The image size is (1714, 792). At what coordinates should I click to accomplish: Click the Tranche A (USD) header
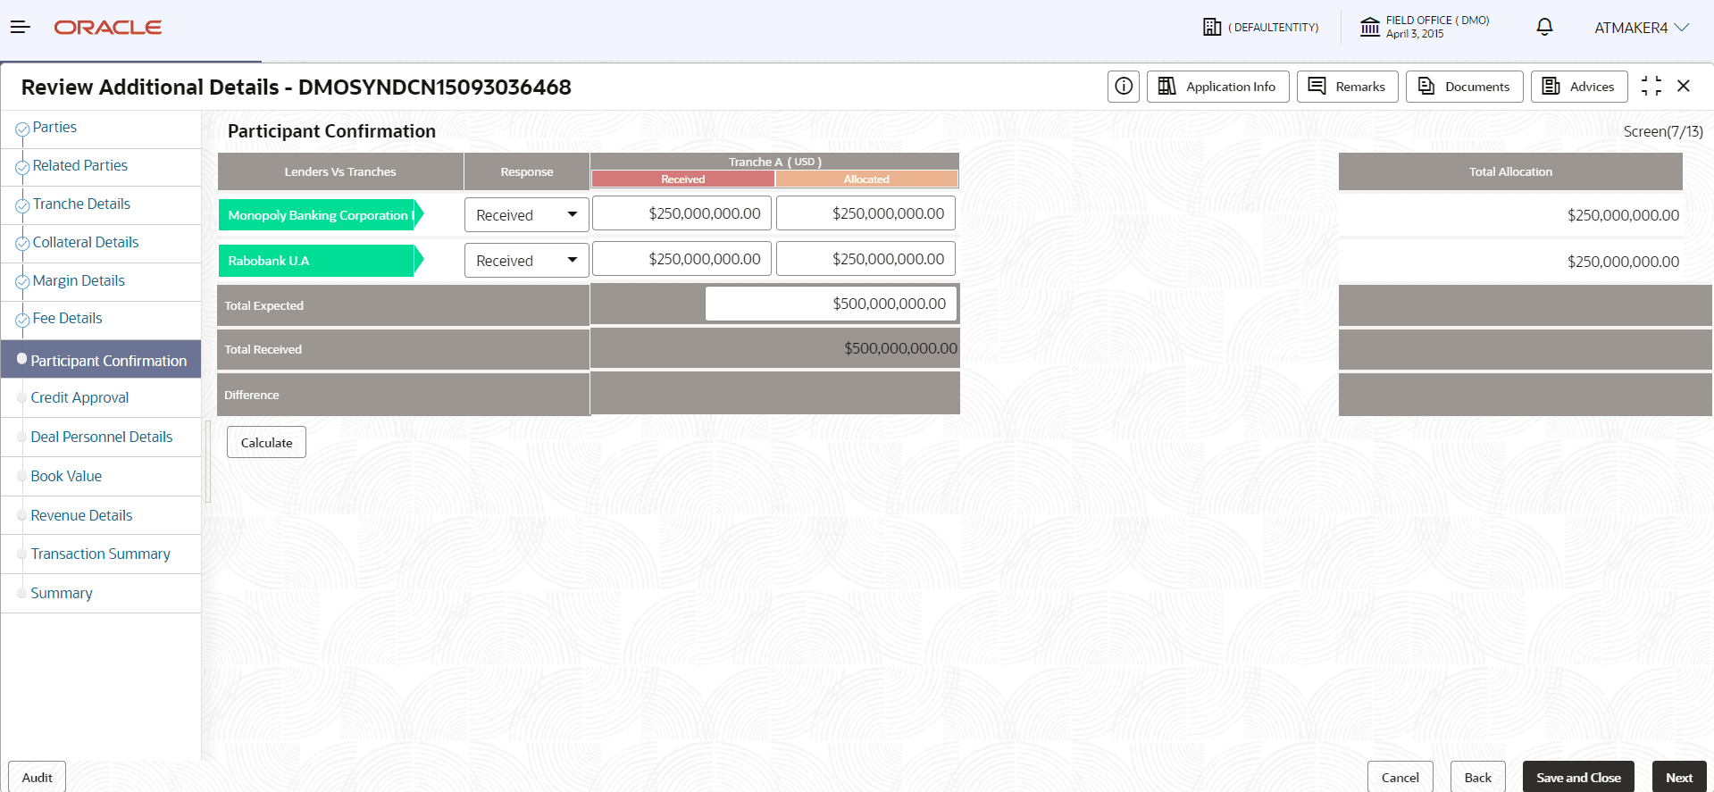point(775,162)
